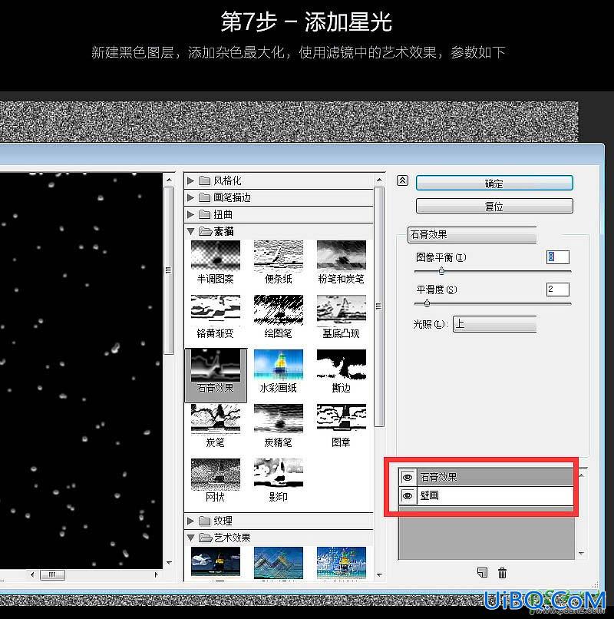Expand the 画笔描边 filter folder
Image resolution: width=614 pixels, height=619 pixels.
[190, 197]
